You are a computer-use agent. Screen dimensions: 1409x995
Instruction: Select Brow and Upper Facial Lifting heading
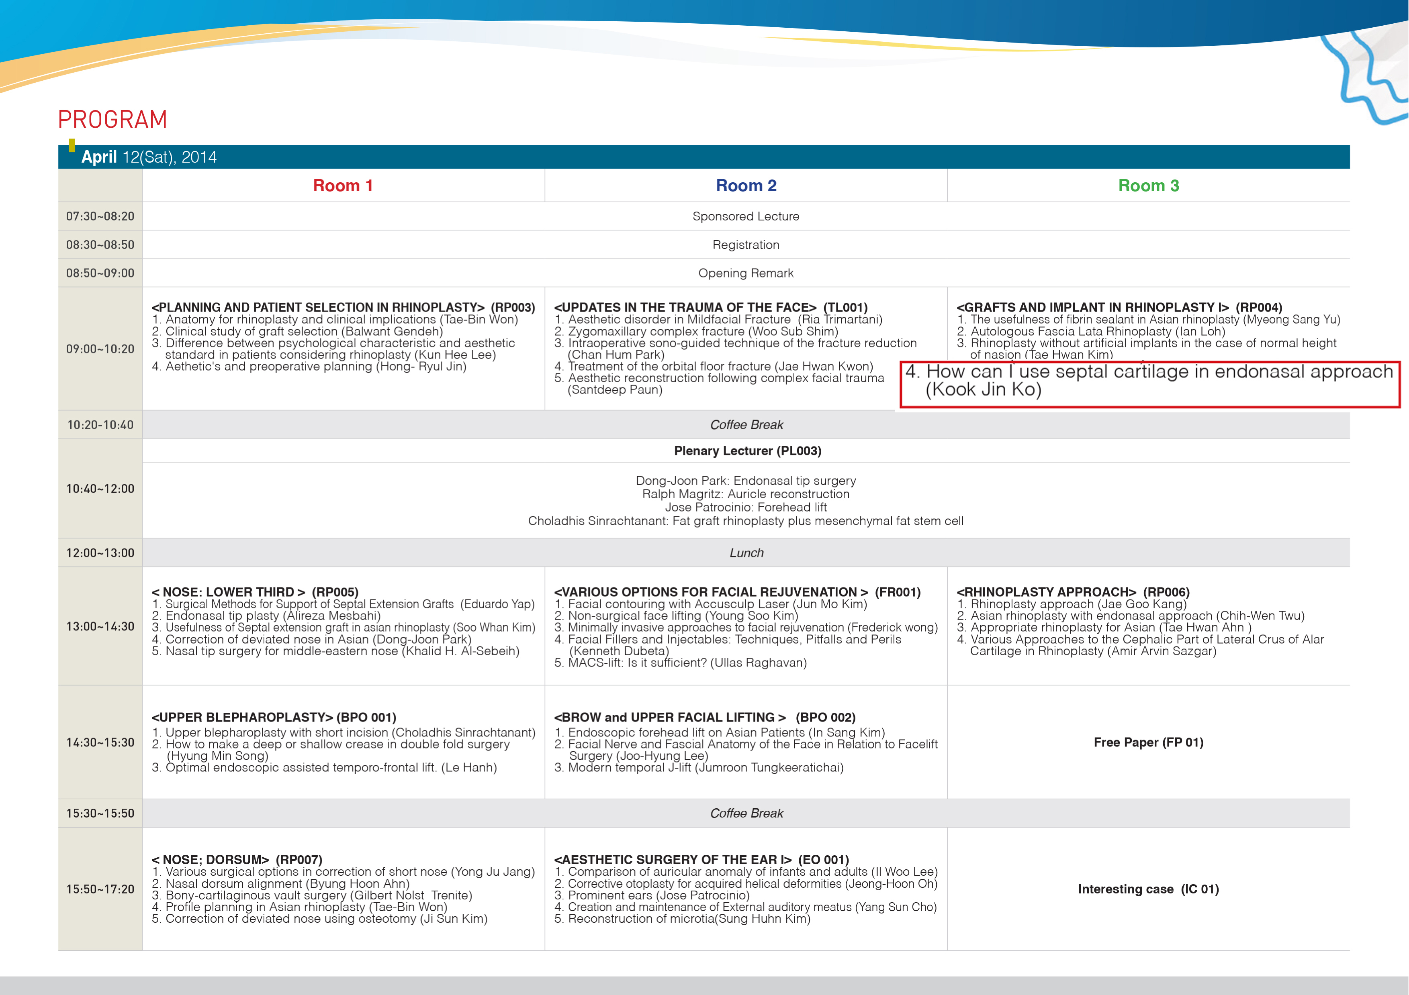(705, 717)
